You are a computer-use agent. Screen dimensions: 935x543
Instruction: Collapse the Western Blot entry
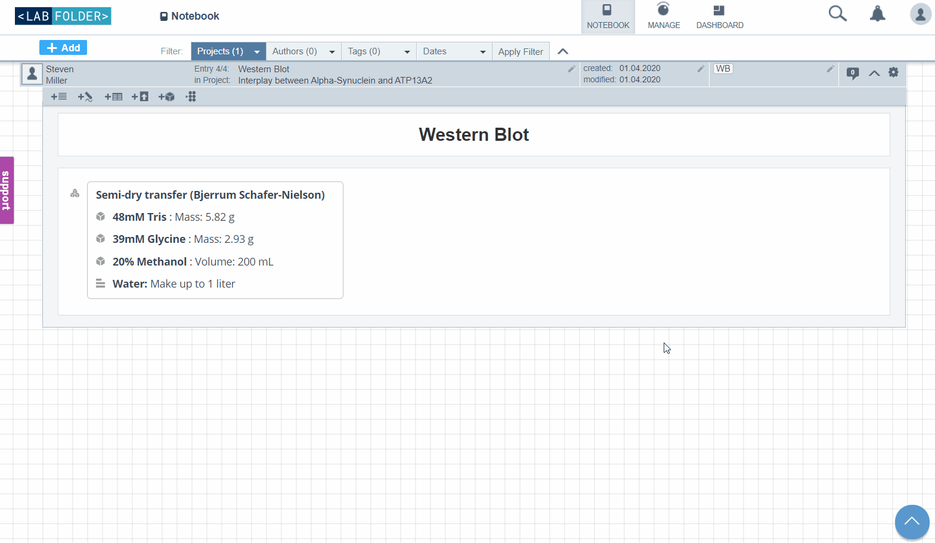tap(874, 73)
